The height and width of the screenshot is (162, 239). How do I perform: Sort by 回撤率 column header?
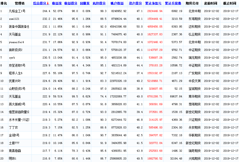point(85,3)
